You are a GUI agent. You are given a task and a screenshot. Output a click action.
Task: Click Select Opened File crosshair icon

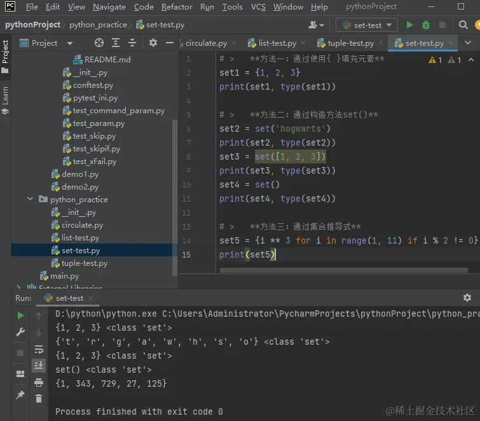[x=99, y=43]
